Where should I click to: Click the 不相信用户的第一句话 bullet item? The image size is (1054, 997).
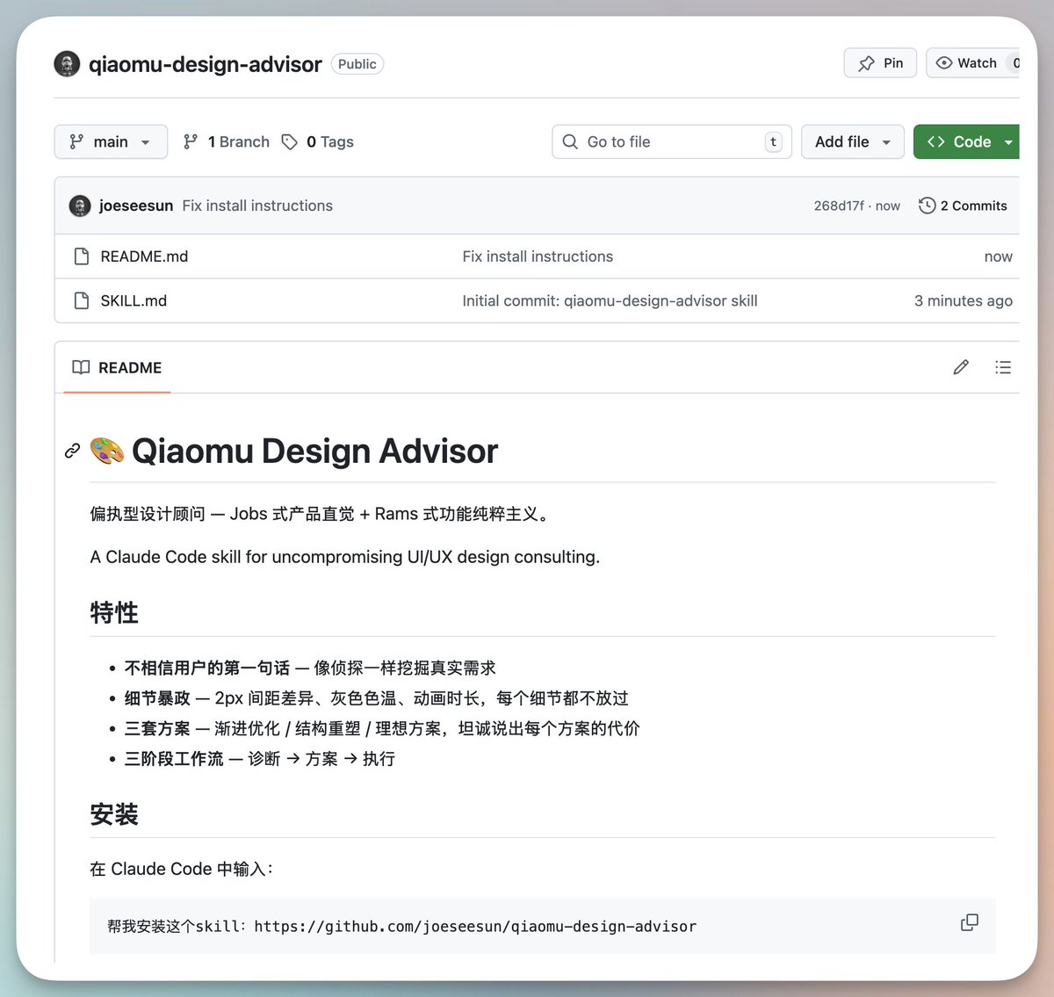click(310, 668)
